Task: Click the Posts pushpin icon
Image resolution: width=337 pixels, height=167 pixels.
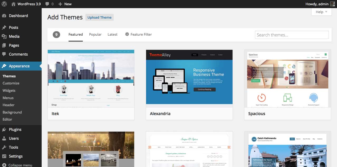Action: (x=4, y=28)
